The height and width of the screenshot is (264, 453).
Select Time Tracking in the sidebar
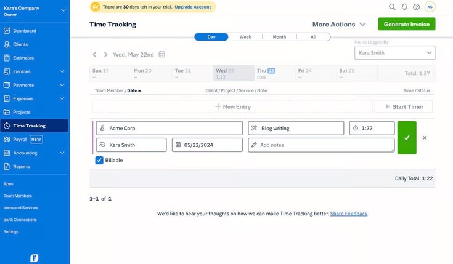pos(34,126)
